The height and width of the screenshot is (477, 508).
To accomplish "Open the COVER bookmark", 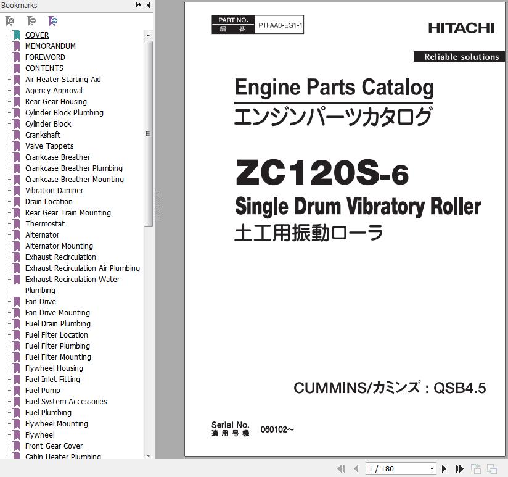I will (37, 35).
